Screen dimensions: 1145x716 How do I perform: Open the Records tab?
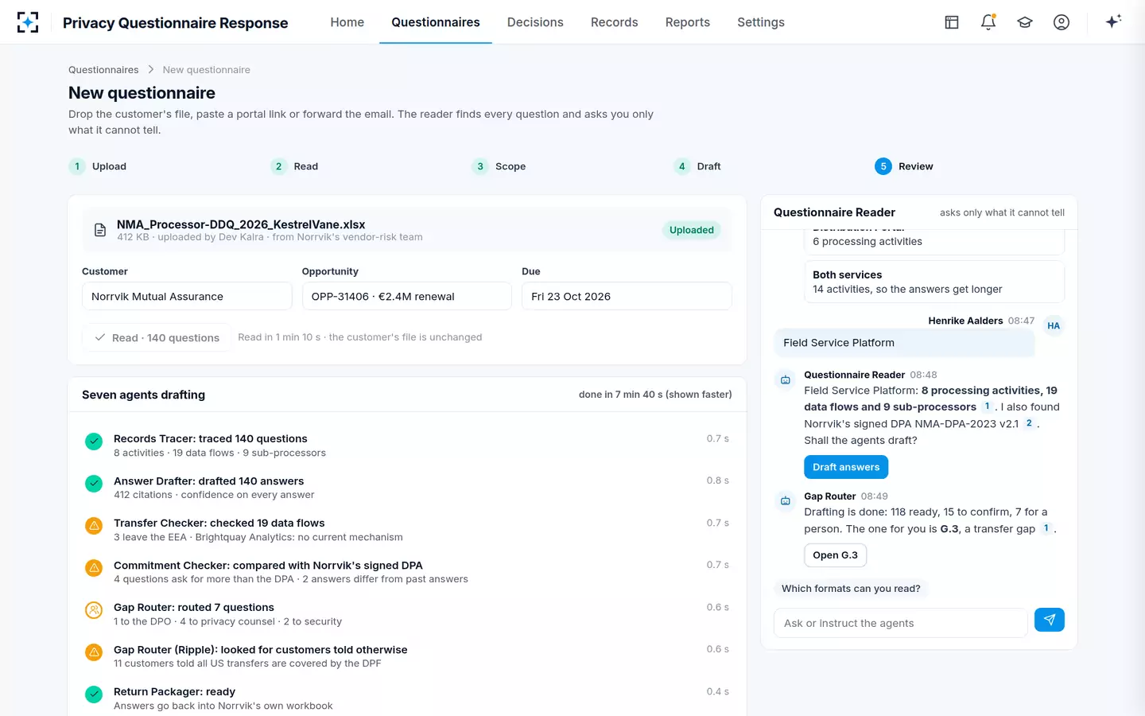point(615,22)
